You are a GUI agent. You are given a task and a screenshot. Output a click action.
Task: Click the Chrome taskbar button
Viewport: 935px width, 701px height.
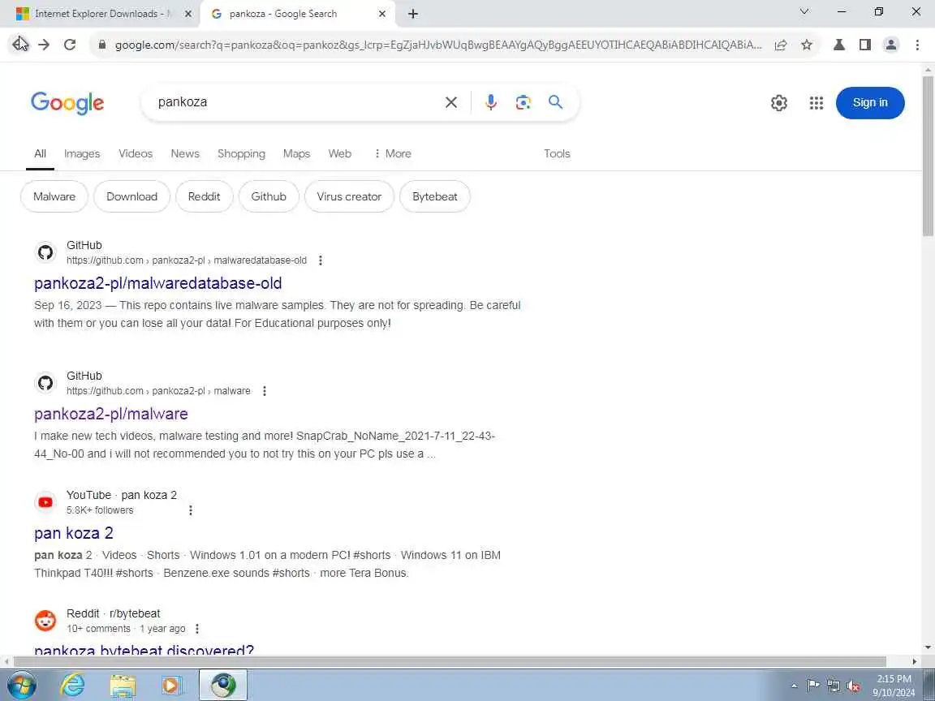click(x=223, y=686)
